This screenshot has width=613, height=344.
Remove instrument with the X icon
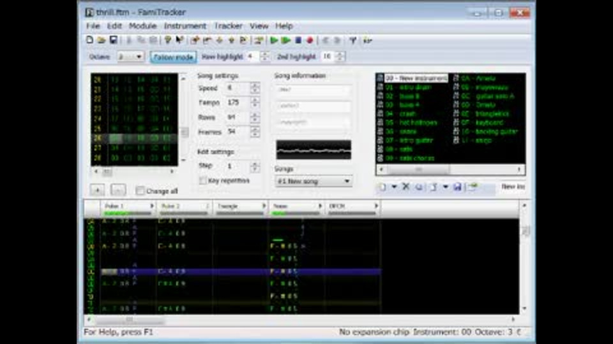coord(406,187)
